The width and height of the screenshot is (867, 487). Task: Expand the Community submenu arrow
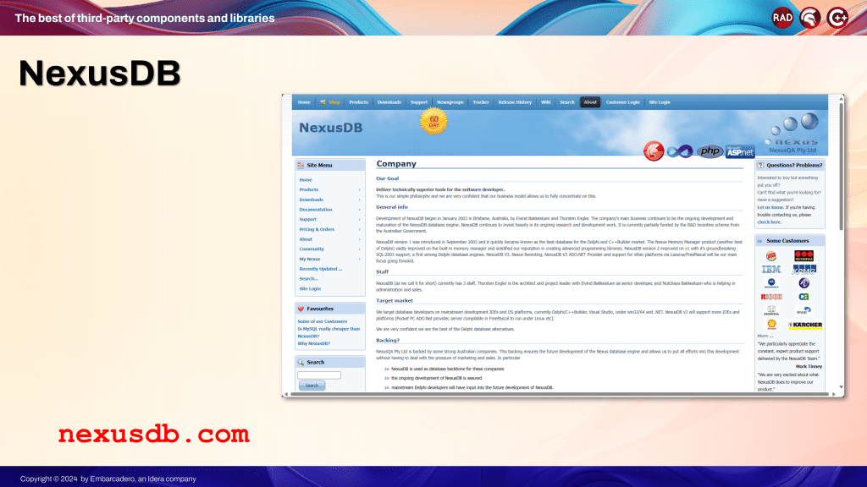point(359,249)
